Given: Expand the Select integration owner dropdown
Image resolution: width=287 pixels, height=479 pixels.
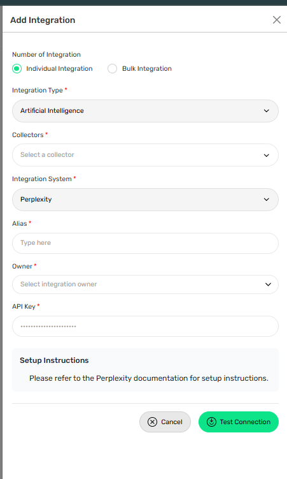Looking at the screenshot, I should point(145,284).
